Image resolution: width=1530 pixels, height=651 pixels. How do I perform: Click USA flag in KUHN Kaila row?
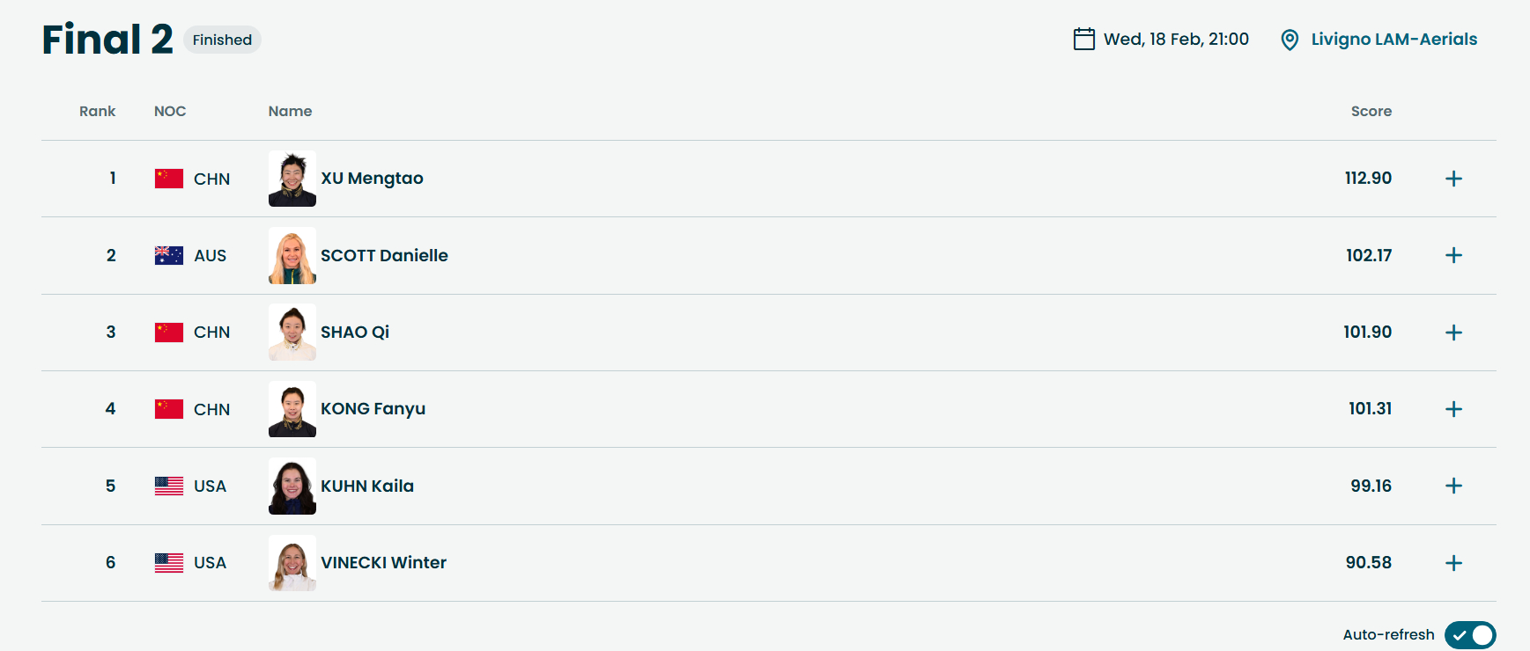pos(169,486)
